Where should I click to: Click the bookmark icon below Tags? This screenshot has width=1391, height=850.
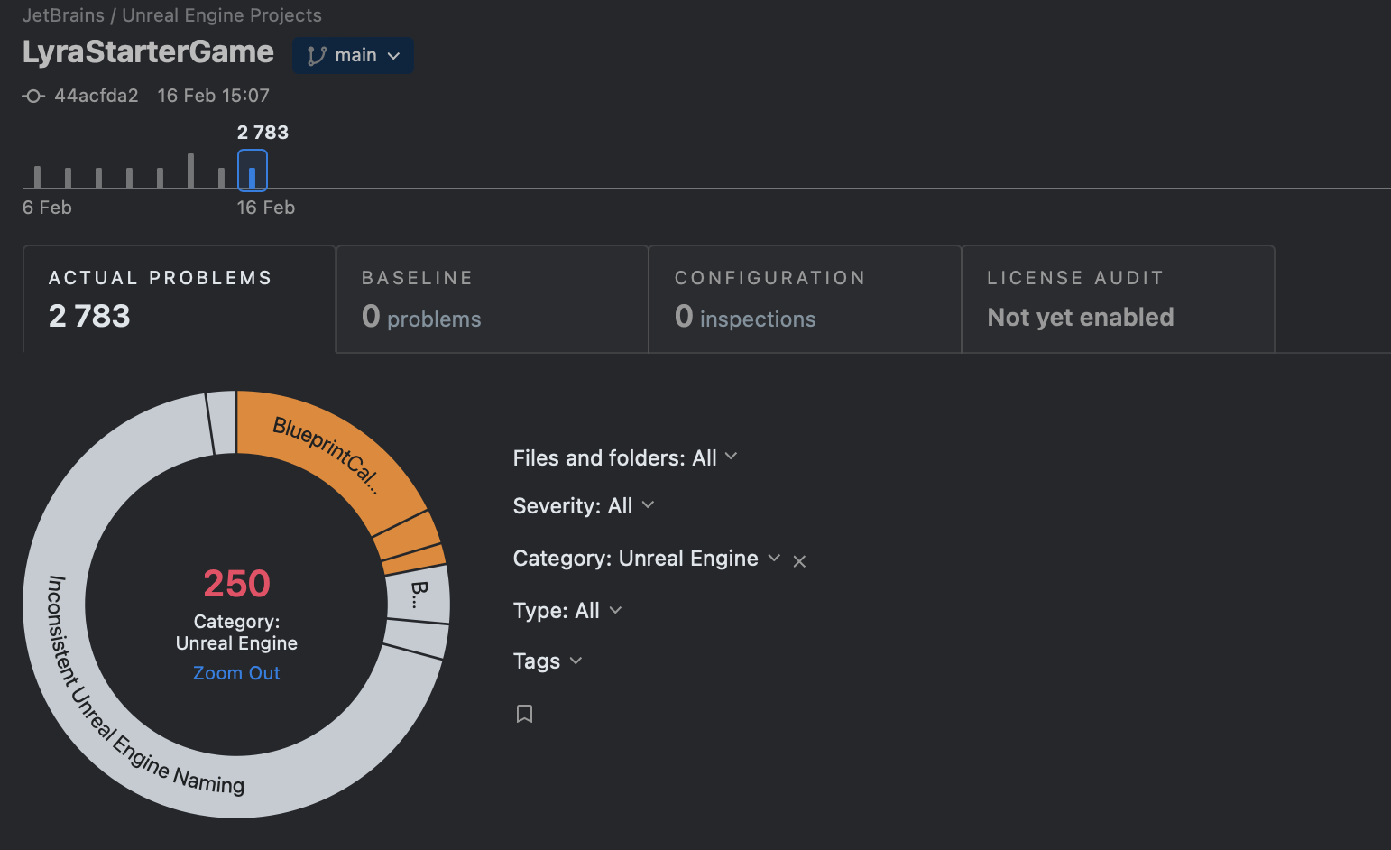[524, 714]
